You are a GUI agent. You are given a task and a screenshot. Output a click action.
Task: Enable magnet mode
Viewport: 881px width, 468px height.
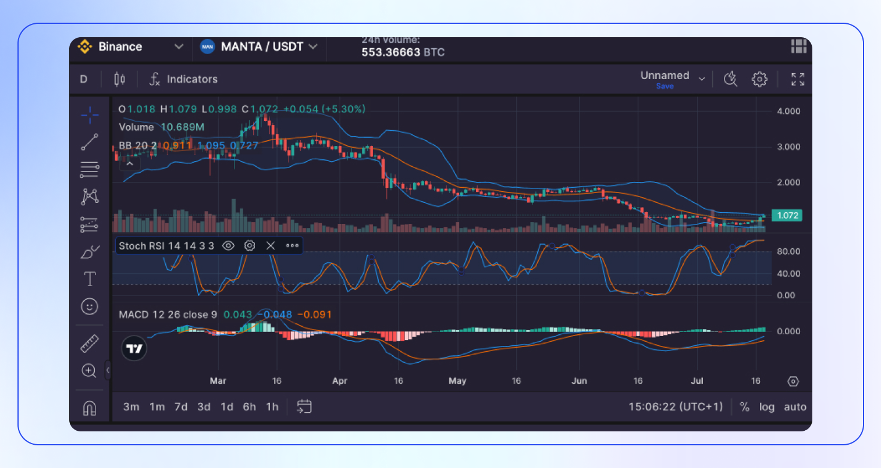(x=89, y=408)
